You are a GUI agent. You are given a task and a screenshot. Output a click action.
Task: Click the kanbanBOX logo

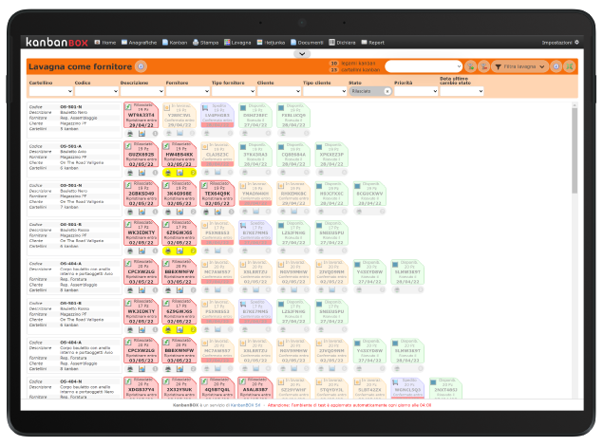[58, 43]
